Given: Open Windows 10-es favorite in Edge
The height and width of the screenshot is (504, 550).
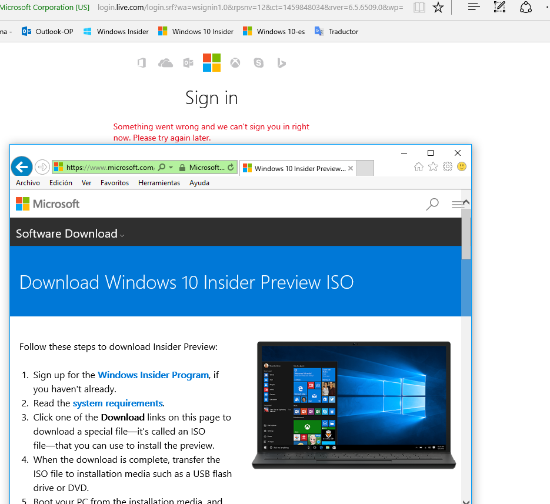Looking at the screenshot, I should coord(274,32).
